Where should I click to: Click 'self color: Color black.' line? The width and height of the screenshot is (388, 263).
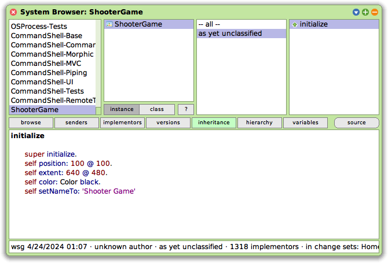click(x=63, y=182)
